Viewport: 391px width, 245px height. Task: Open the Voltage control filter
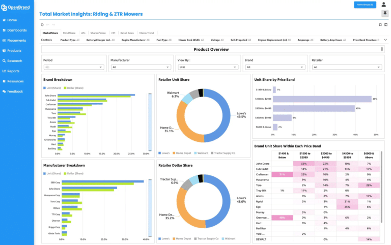click(217, 40)
